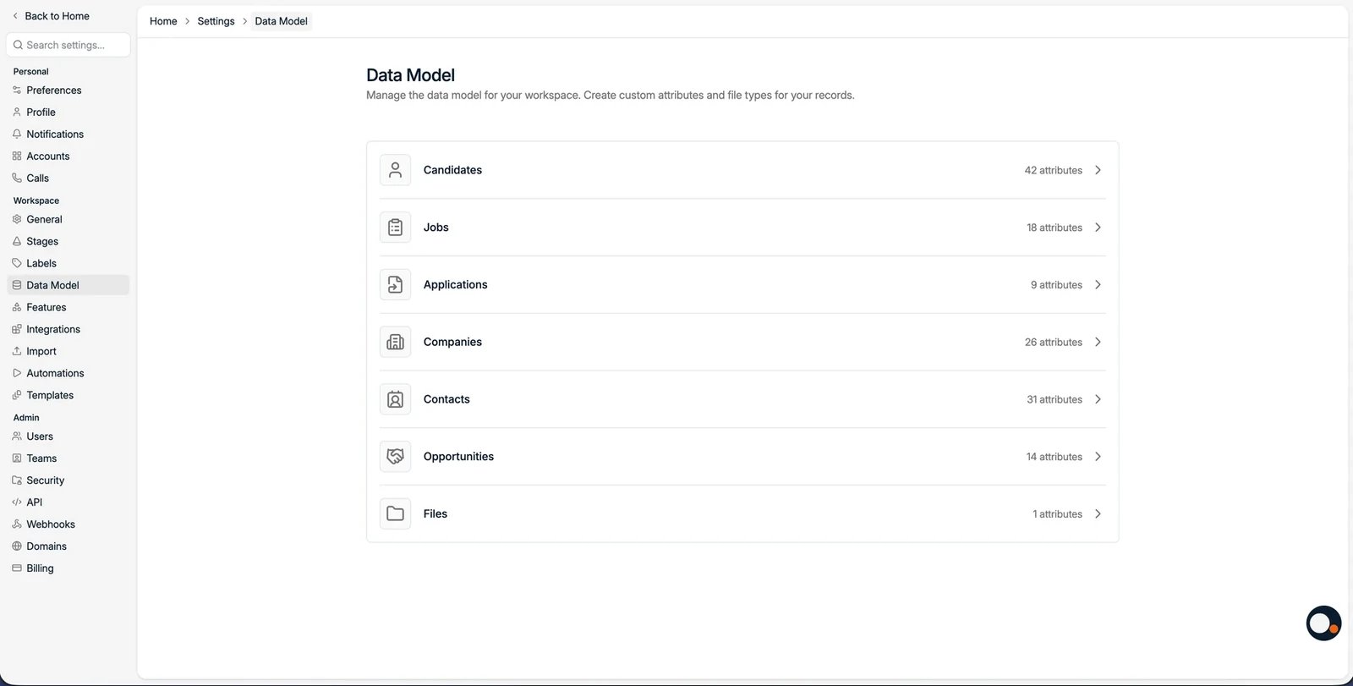Screen dimensions: 1353x686
Task: Expand Opportunities row chevron
Action: tap(1098, 457)
